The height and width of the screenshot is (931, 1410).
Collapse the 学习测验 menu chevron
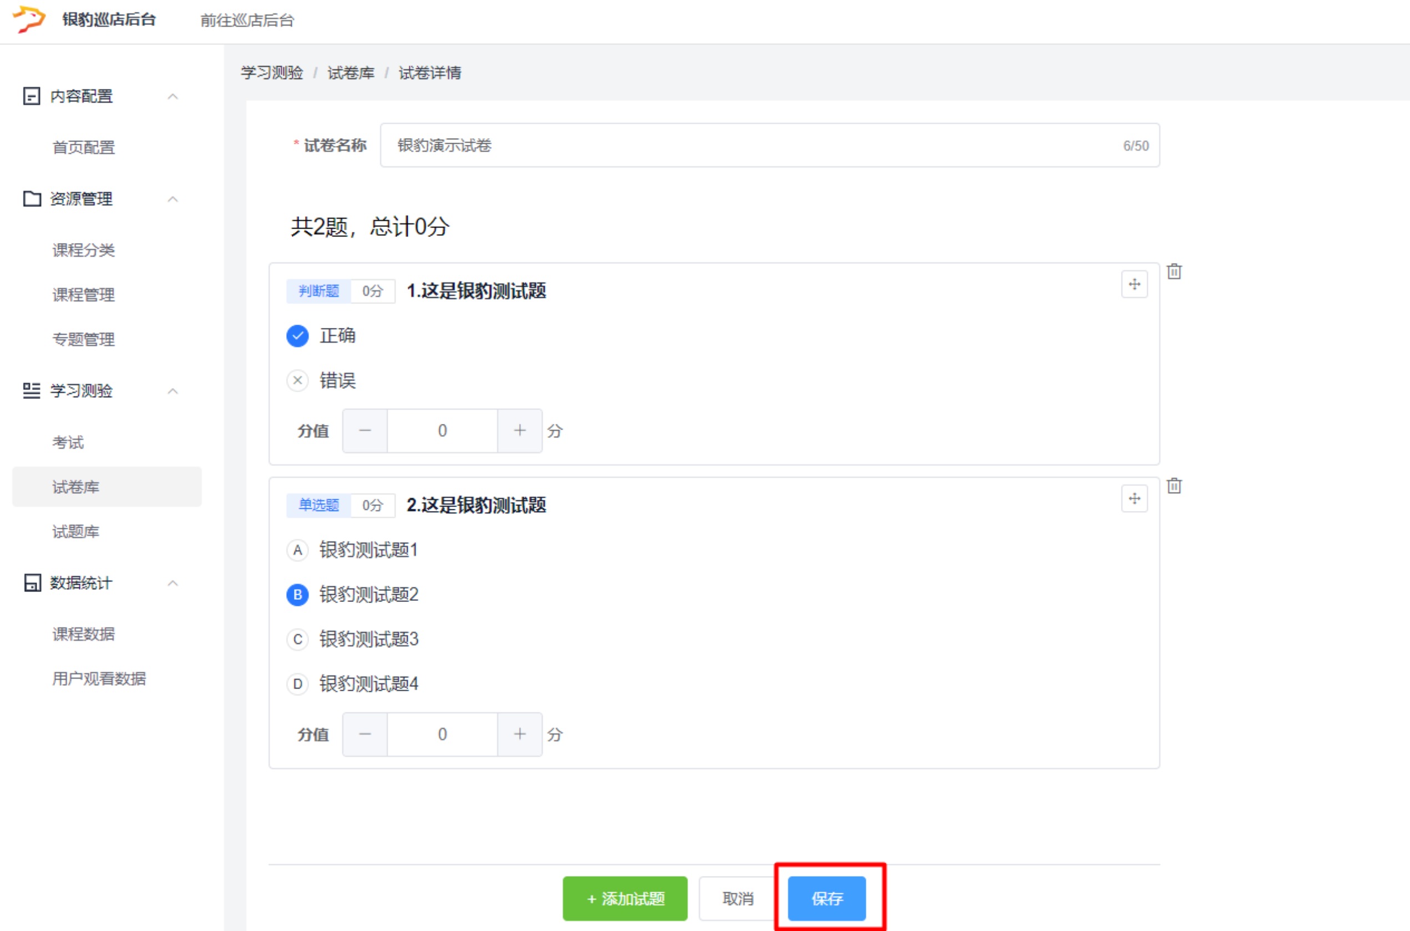[173, 391]
